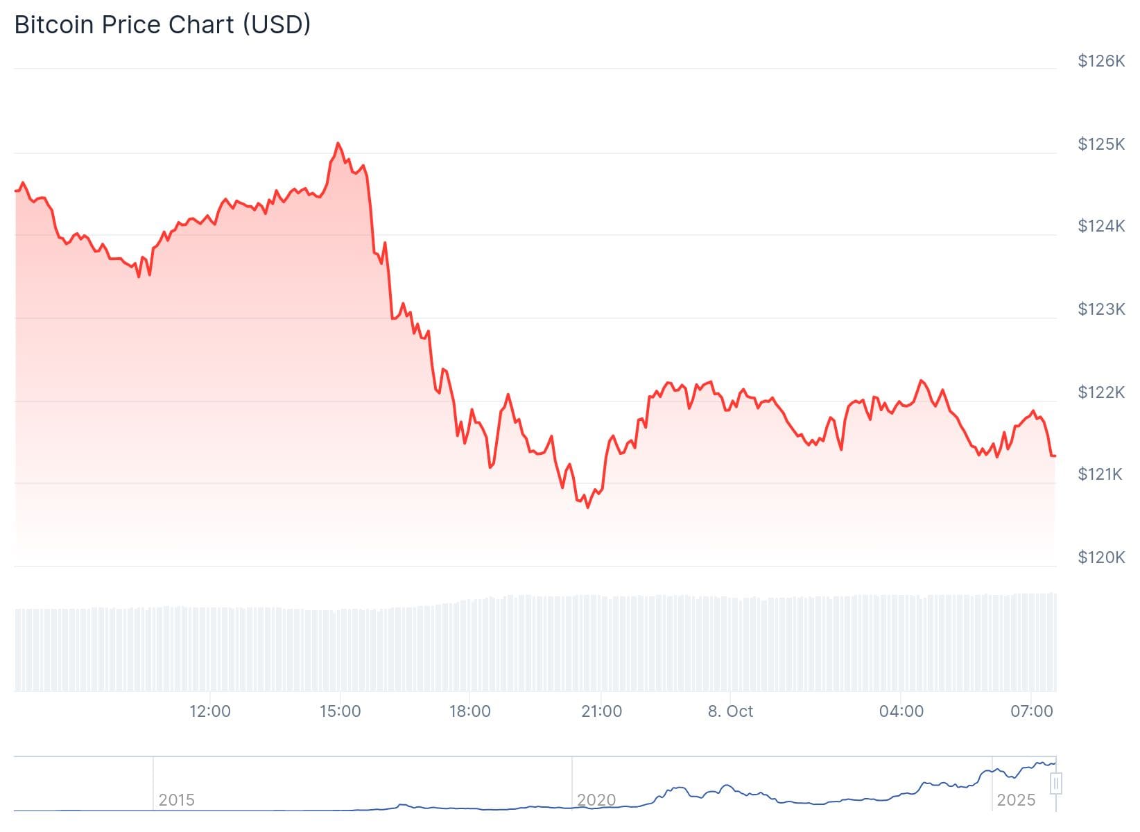Screen dimensions: 1140x832
Task: Click the 21:00 time axis label
Action: tap(601, 711)
